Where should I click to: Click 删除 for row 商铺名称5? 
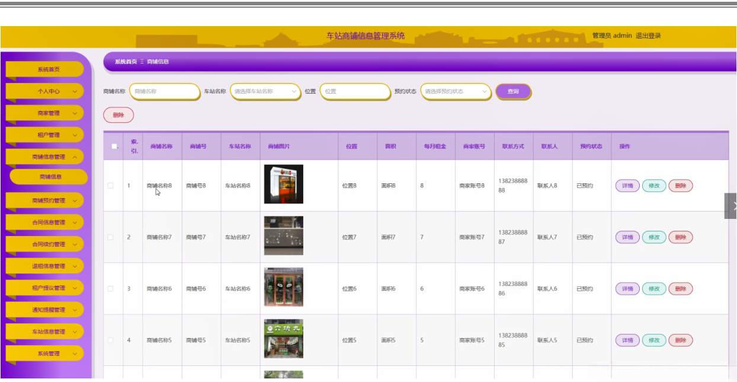click(x=681, y=340)
